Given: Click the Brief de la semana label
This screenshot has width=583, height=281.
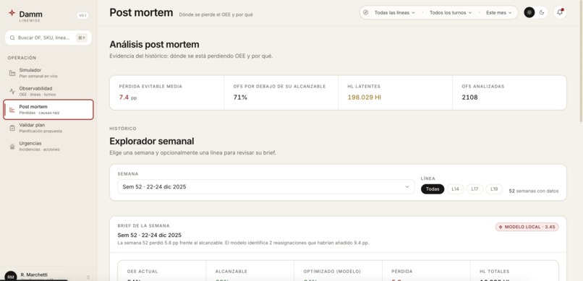Looking at the screenshot, I should pyautogui.click(x=143, y=225).
